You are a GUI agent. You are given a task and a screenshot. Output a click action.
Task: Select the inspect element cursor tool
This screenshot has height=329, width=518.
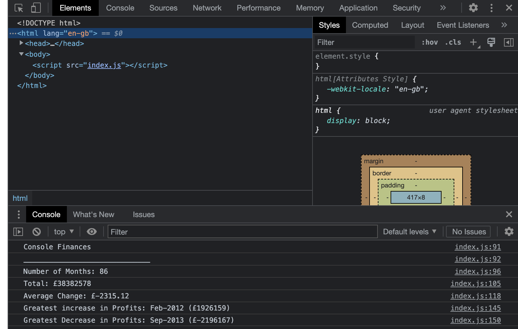click(18, 8)
